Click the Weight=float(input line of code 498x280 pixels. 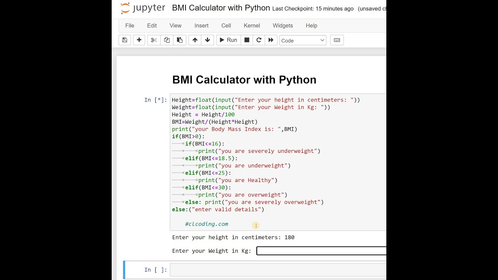(251, 107)
